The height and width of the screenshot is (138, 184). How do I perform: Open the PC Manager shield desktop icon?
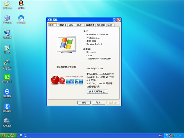[x=7, y=93]
